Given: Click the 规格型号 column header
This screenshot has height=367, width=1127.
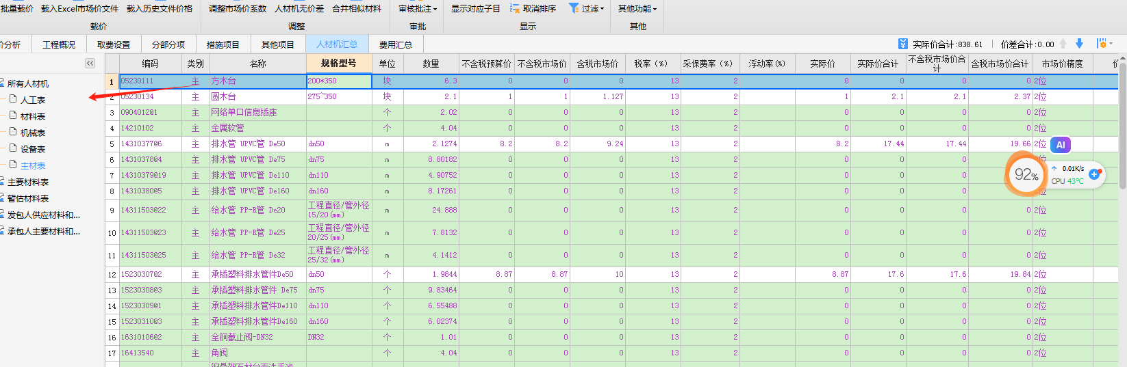Looking at the screenshot, I should pos(339,63).
